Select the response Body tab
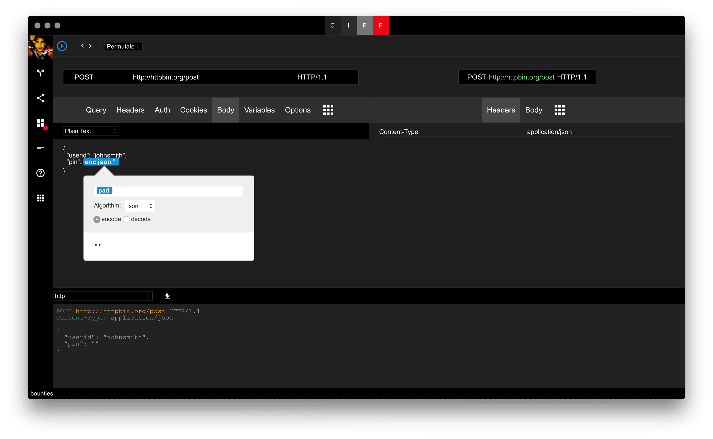Image resolution: width=713 pixels, height=439 pixels. [533, 110]
